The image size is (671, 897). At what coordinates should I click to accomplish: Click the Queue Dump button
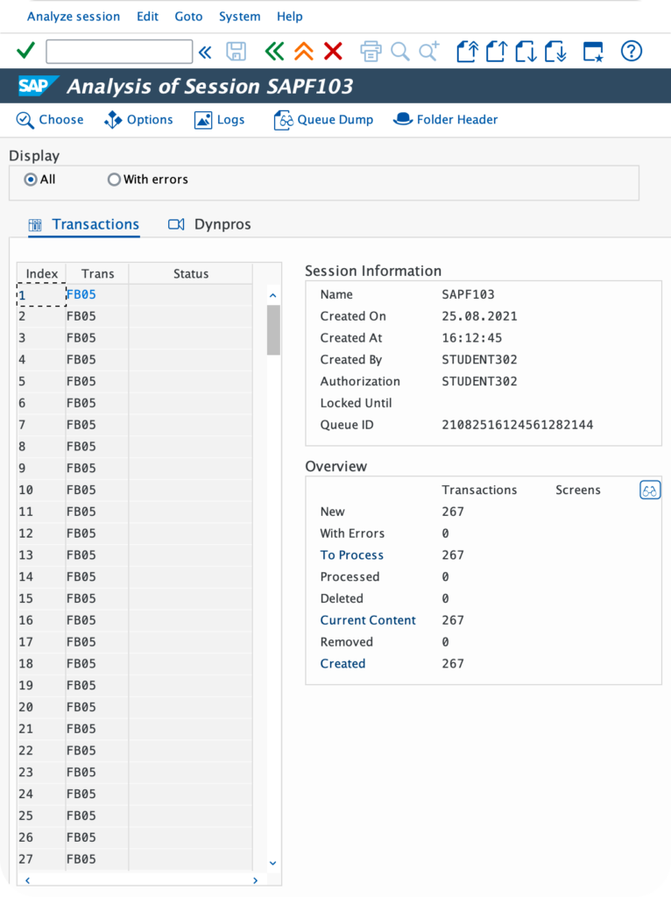(x=324, y=119)
